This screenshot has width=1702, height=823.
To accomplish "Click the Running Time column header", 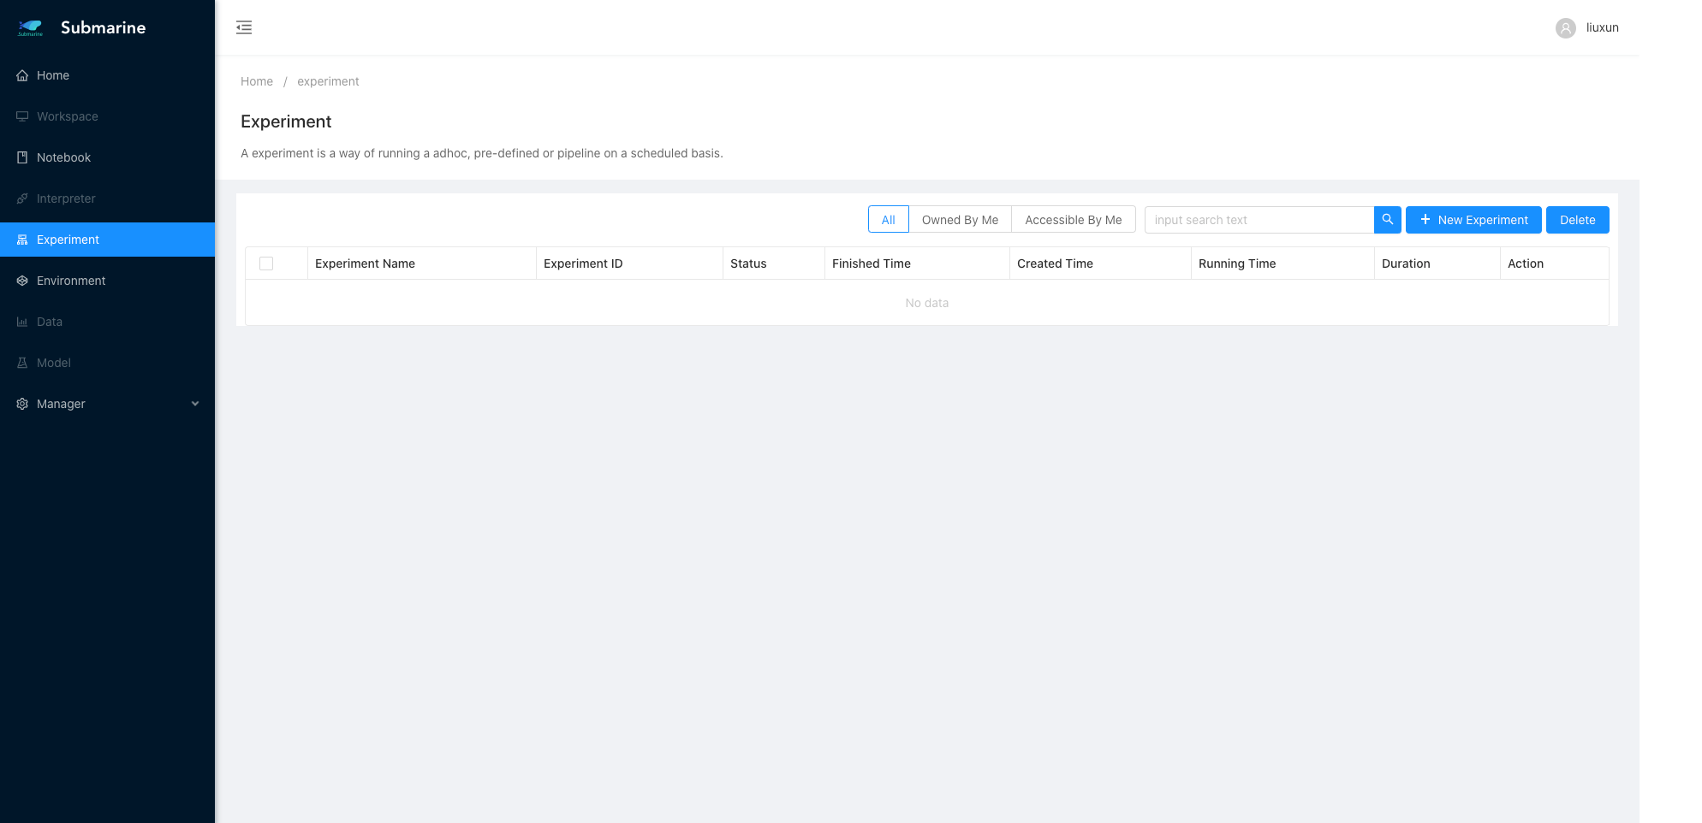I will (x=1283, y=263).
